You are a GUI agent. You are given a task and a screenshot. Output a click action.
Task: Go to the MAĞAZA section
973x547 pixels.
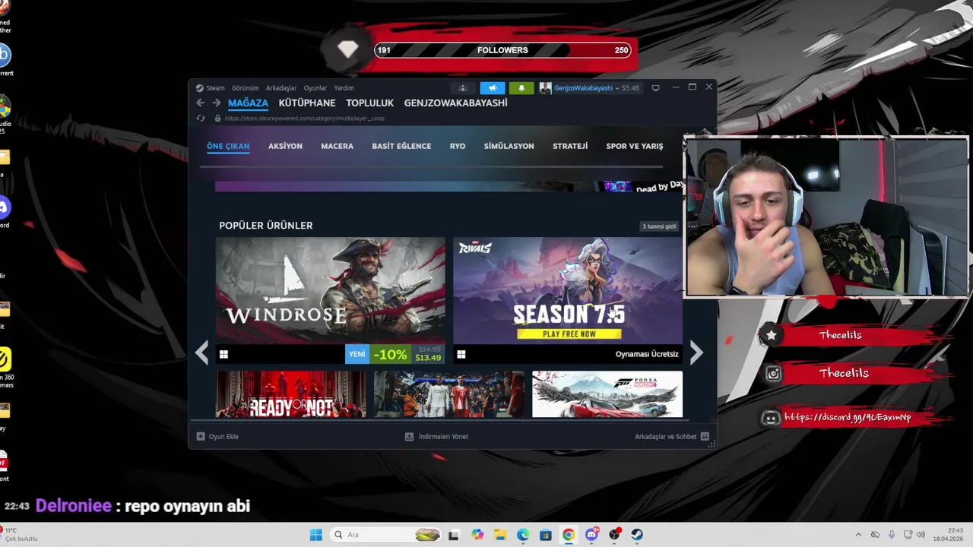[x=248, y=103]
